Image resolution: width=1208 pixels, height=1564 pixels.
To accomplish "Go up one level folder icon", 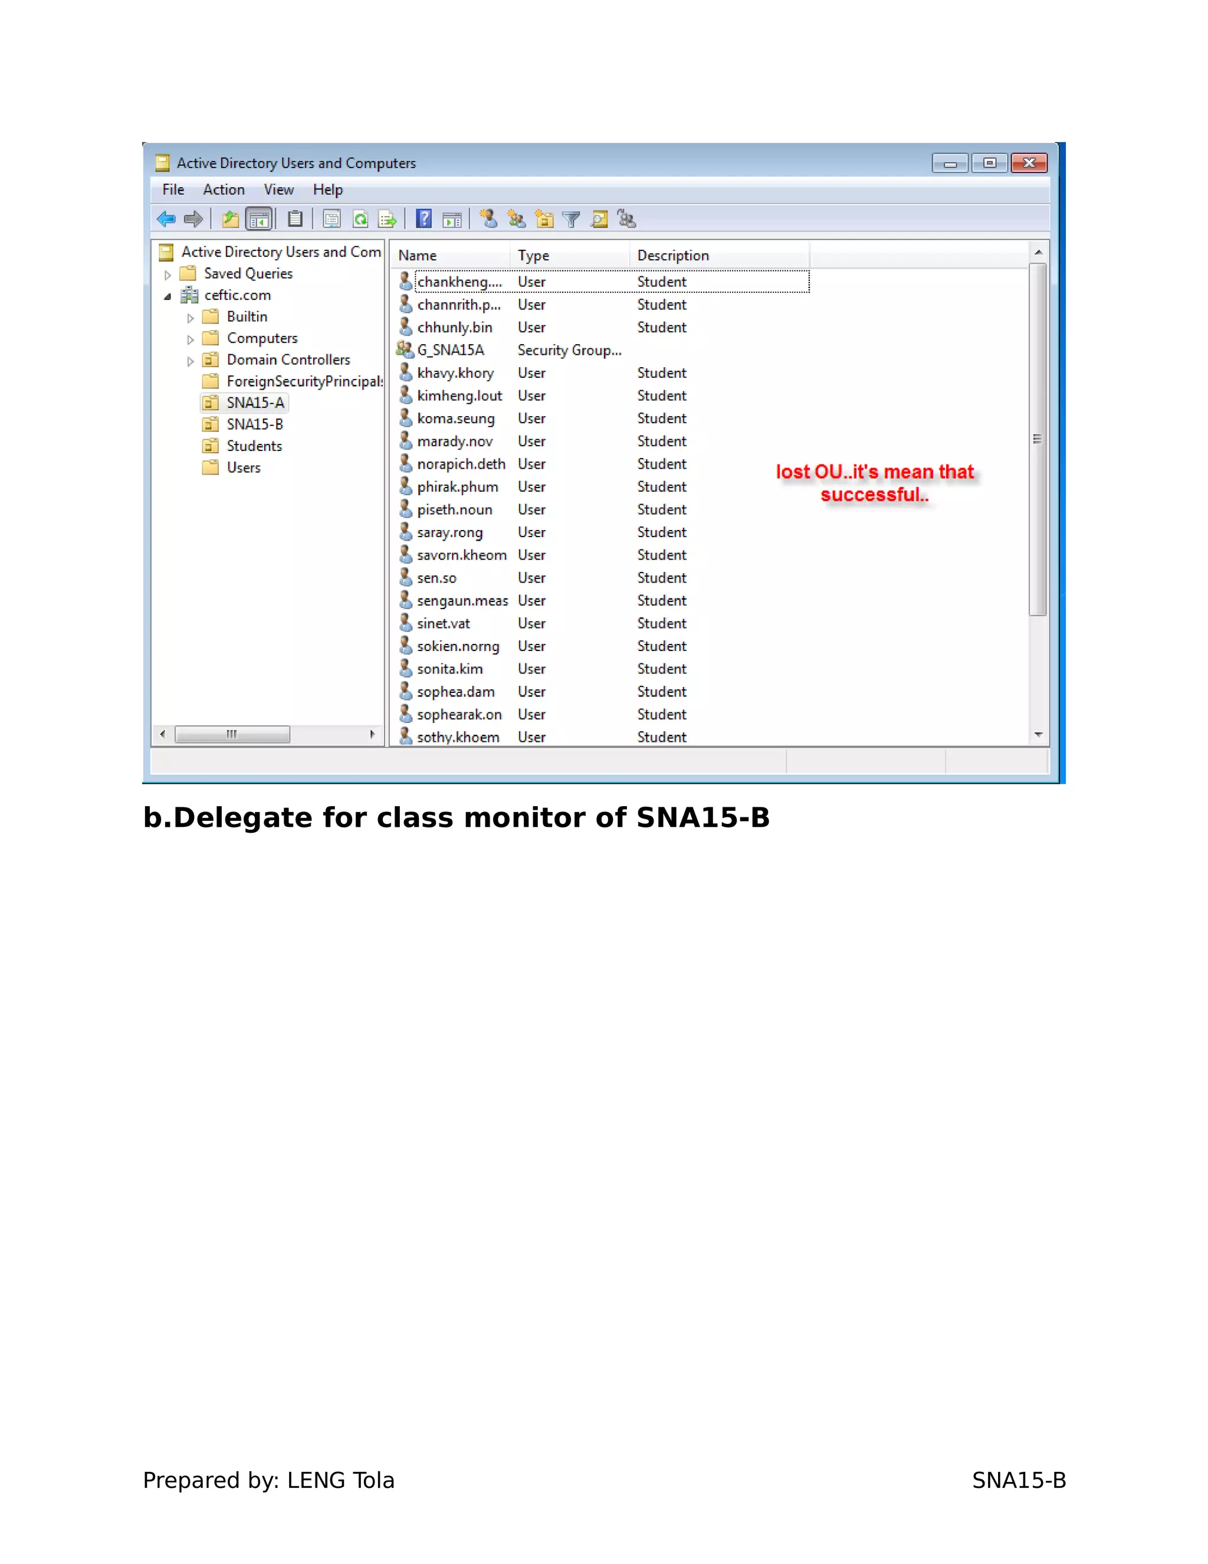I will [231, 219].
